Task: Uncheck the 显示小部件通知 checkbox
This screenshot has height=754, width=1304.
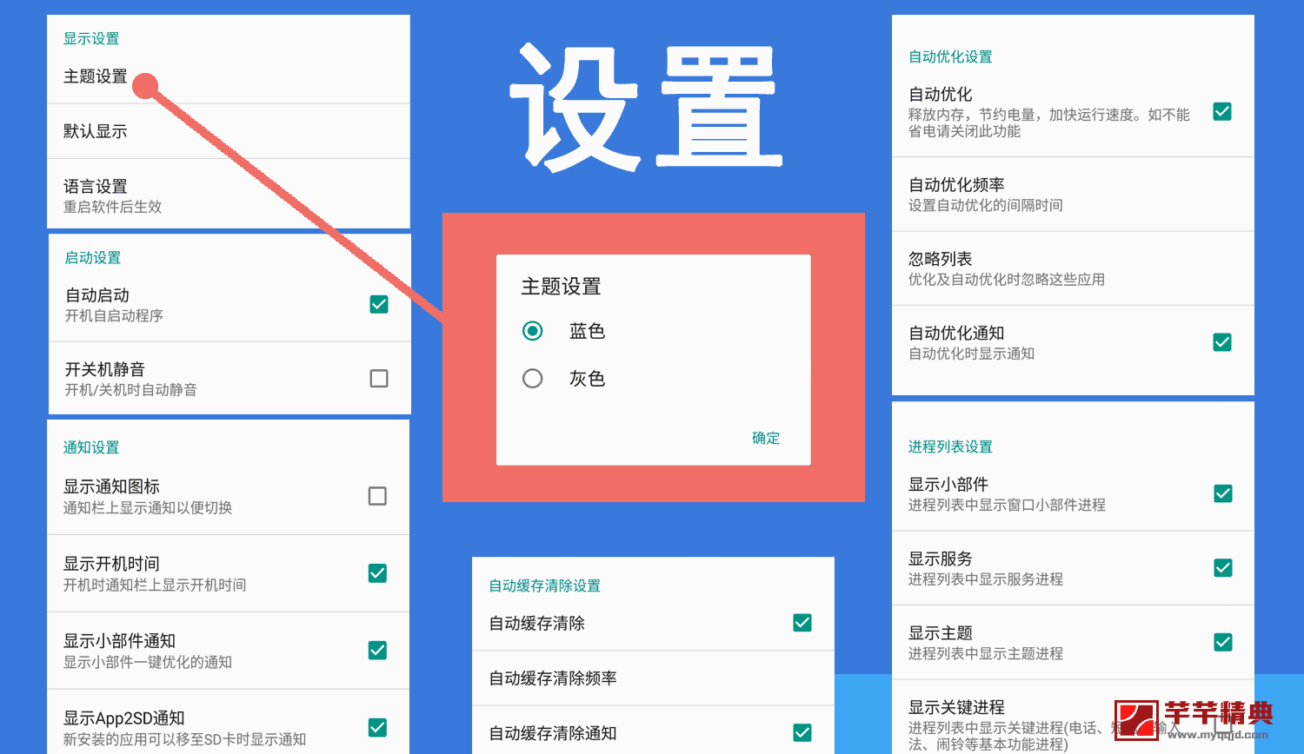Action: tap(377, 651)
